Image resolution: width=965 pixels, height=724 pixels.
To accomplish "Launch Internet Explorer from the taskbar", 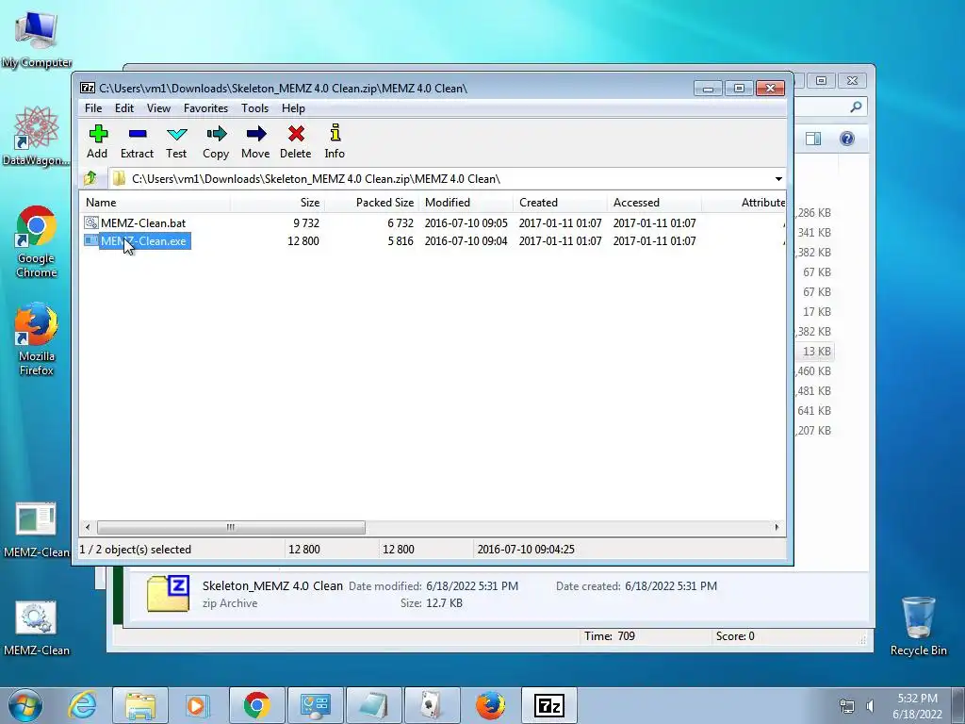I will click(x=83, y=705).
